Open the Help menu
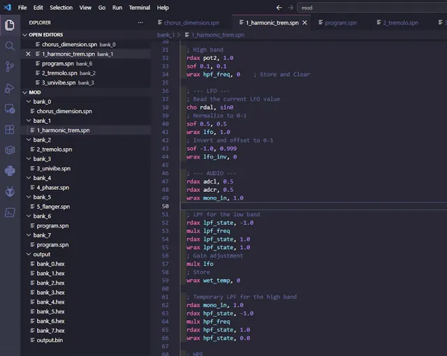This screenshot has width=447, height=356. pos(163,8)
